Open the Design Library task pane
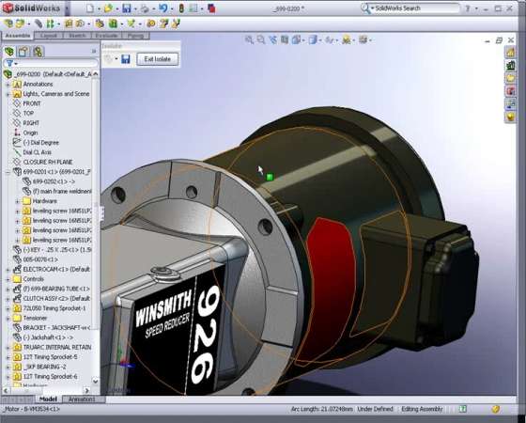Viewport: 526px width, 423px height. click(511, 65)
